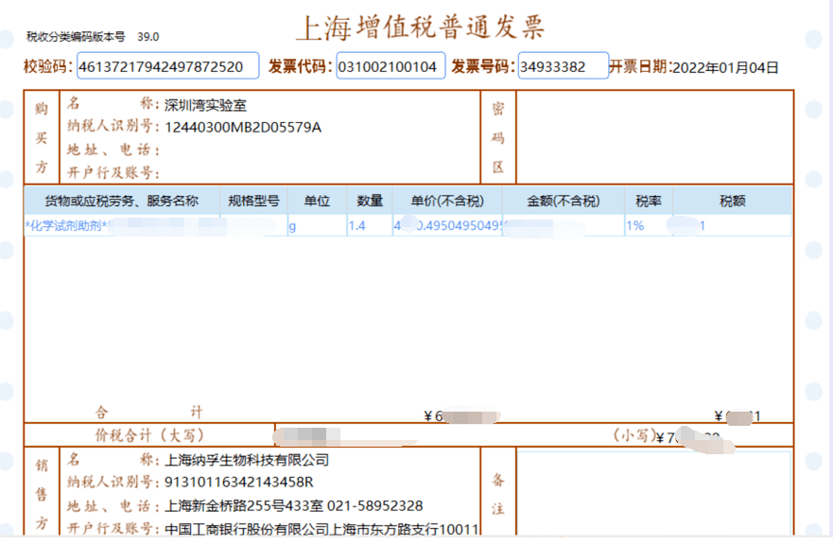Viewport: 833px width, 546px height.
Task: Select the *化学试剂助剂* item cell
Action: point(66,226)
